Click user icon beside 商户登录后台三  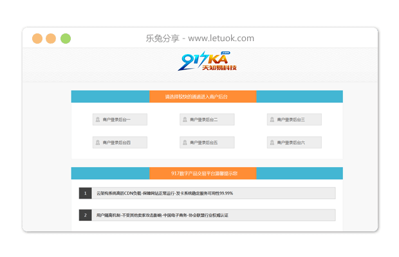(272, 120)
